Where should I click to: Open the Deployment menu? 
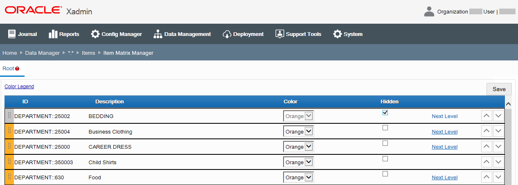click(243, 34)
